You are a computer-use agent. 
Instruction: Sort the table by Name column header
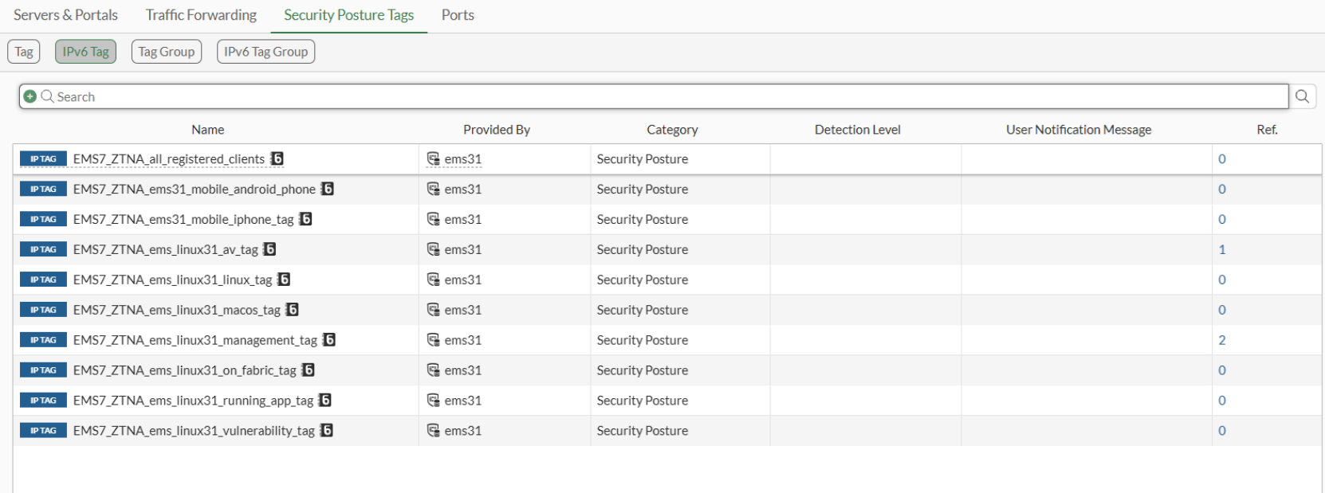point(207,130)
